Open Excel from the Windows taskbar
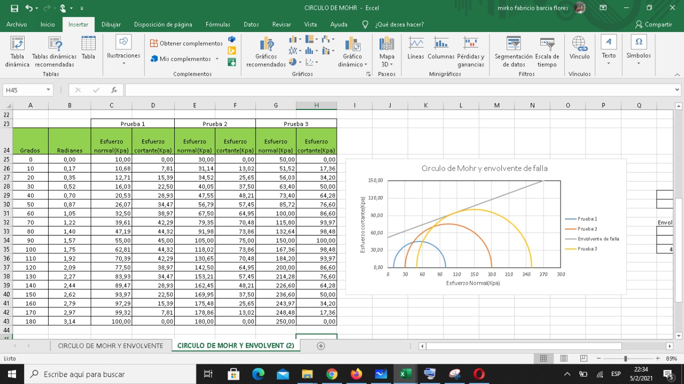The image size is (684, 384). point(406,374)
